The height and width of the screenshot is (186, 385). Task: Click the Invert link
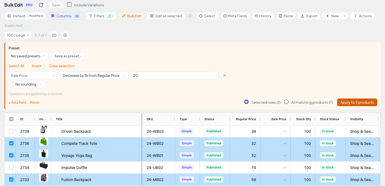37,66
